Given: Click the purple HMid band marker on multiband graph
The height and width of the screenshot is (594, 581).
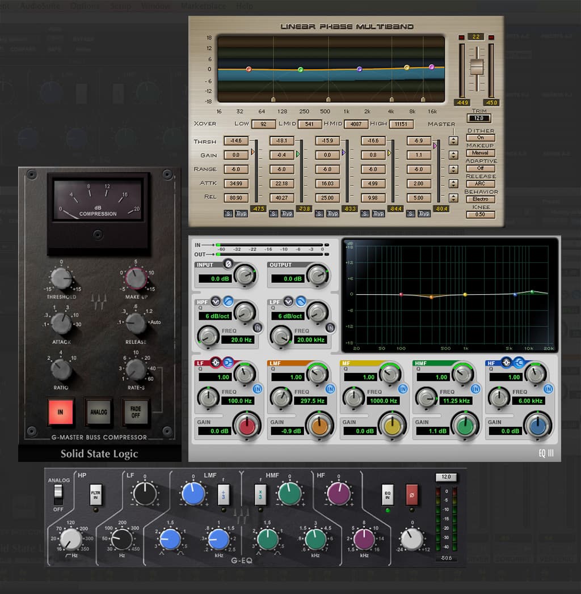Looking at the screenshot, I should click(360, 69).
